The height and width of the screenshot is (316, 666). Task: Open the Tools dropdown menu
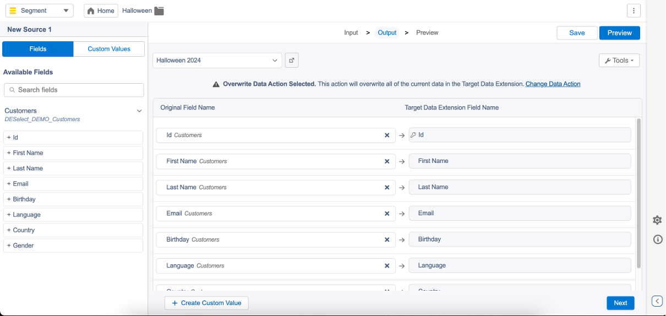[x=619, y=61]
